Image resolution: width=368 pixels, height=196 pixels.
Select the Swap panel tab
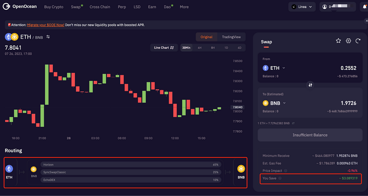pos(266,42)
